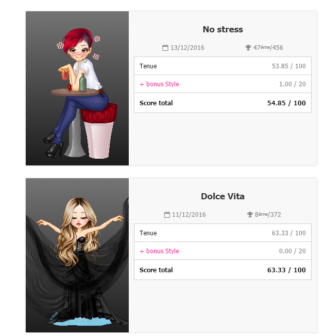Click Score total row with 54.85 / 100
This screenshot has height=336, width=325.
(x=223, y=103)
